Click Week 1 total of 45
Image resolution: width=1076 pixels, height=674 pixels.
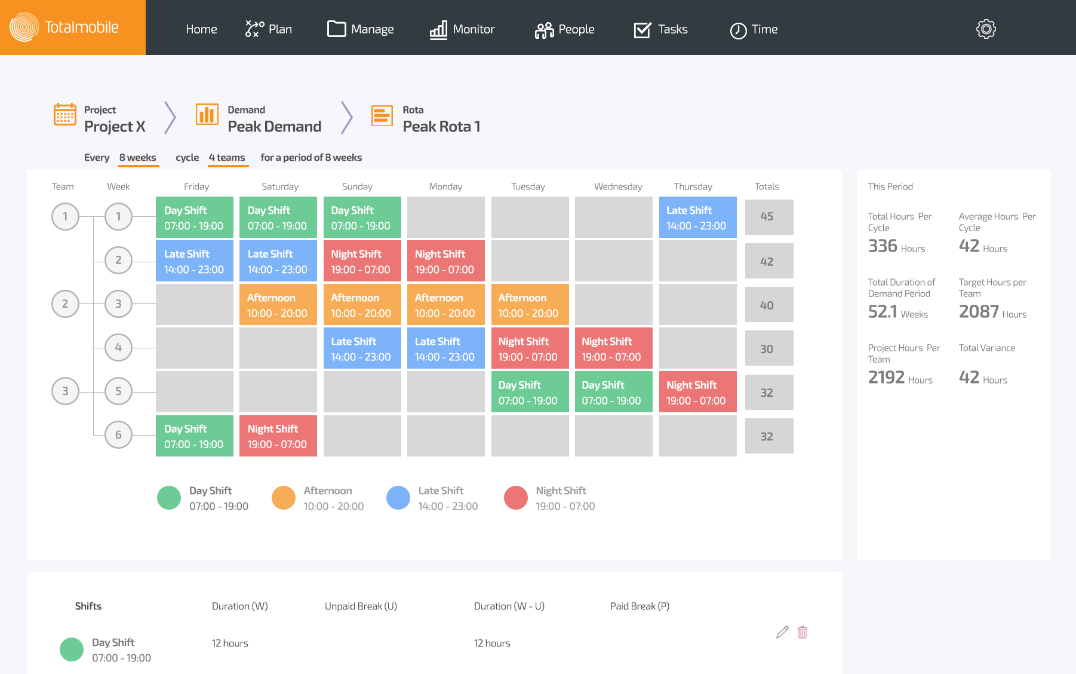769,217
